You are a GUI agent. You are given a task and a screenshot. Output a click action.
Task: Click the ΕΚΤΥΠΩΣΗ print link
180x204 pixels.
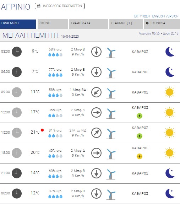142,16
